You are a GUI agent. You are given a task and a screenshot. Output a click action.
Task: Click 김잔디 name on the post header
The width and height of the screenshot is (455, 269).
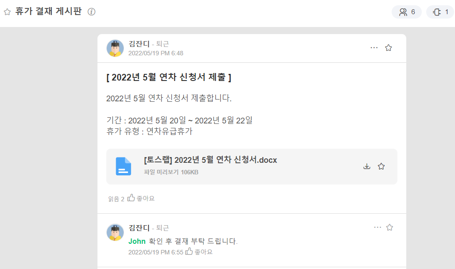(x=139, y=44)
